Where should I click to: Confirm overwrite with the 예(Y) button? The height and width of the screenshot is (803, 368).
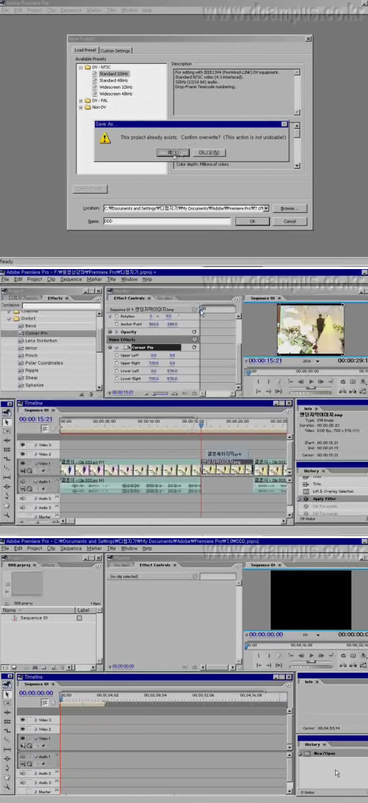pos(173,152)
